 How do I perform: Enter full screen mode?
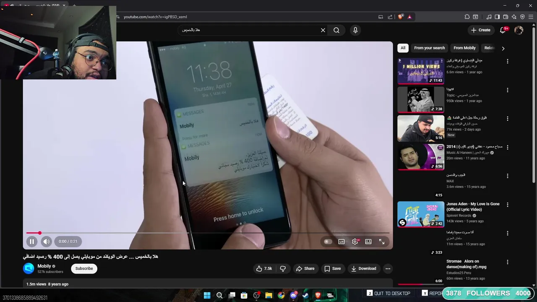(x=382, y=242)
